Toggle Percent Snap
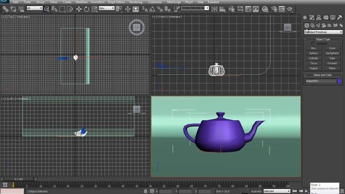This screenshot has width=345, height=194. (160, 9)
